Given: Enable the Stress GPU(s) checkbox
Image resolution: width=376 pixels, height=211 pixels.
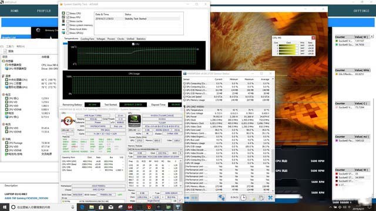Looking at the screenshot, I should coord(68,33).
